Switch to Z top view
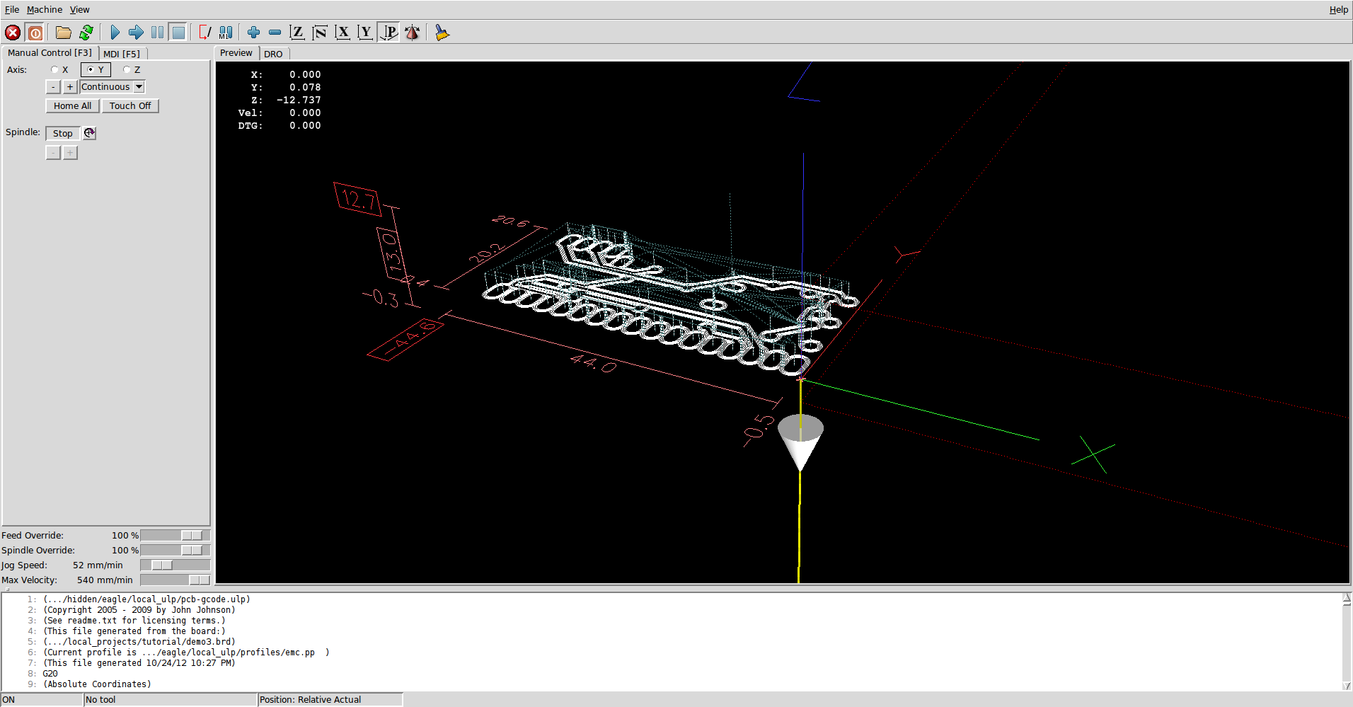 (x=297, y=33)
